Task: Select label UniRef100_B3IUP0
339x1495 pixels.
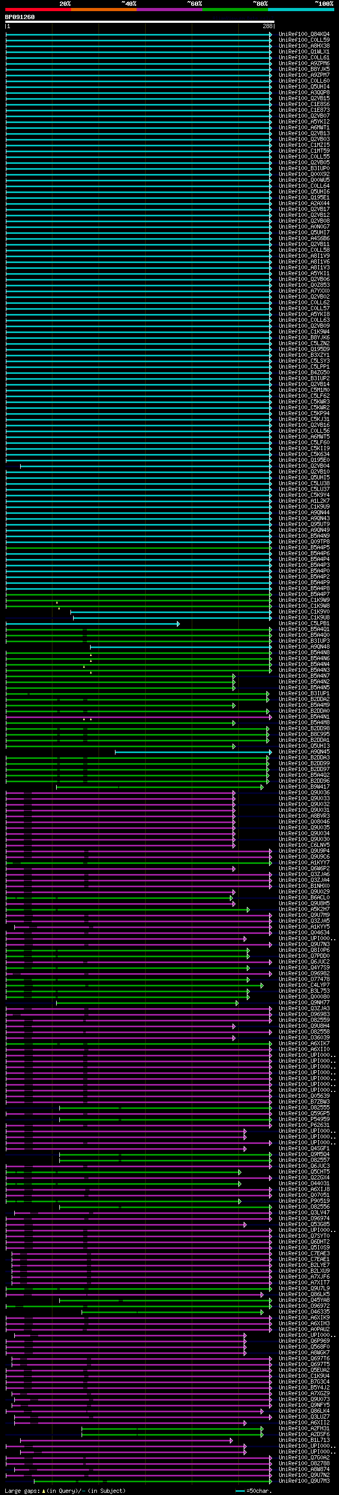Action: (304, 168)
